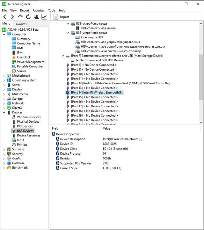Click the Current Speed field row

[x=70, y=168]
